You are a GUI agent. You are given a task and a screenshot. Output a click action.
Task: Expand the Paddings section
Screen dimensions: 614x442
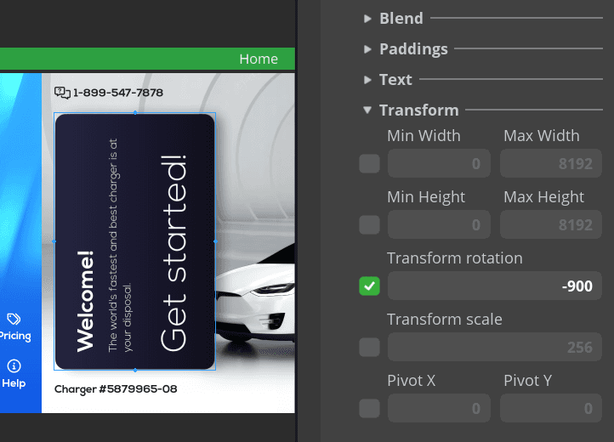click(367, 48)
